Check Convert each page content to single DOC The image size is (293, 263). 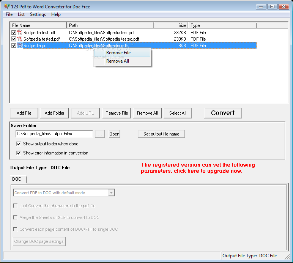click(15, 229)
